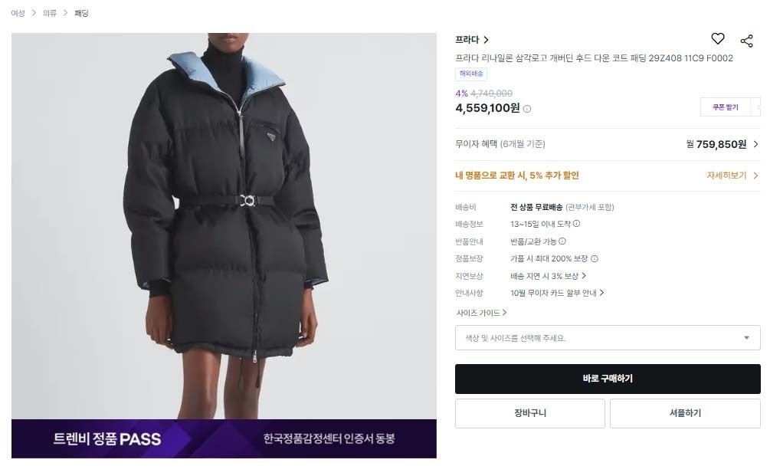Expand 자세히보기 exchange discount details
This screenshot has height=476, width=770.
coord(732,176)
